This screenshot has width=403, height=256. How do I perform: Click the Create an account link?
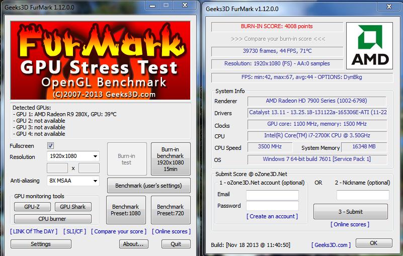pos(272,216)
